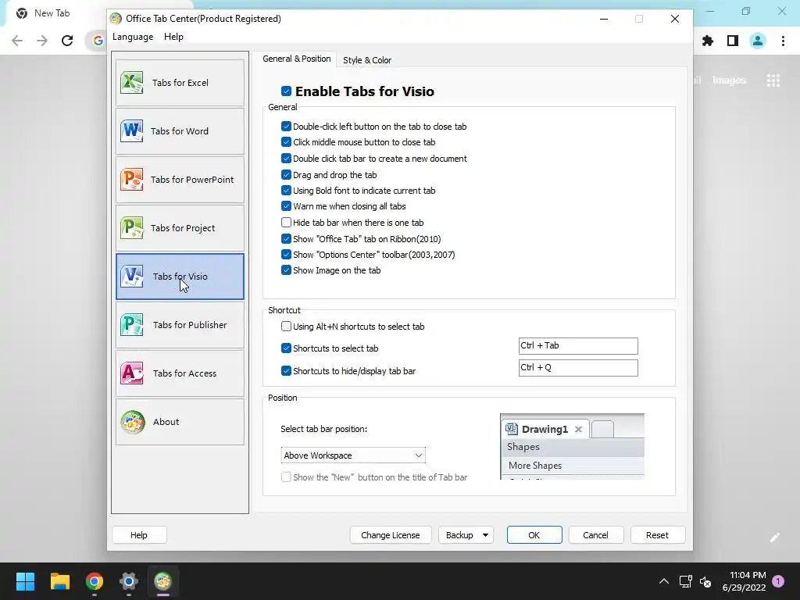Enable Hide tab bar when there is one tab
The image size is (800, 600).
tap(286, 223)
